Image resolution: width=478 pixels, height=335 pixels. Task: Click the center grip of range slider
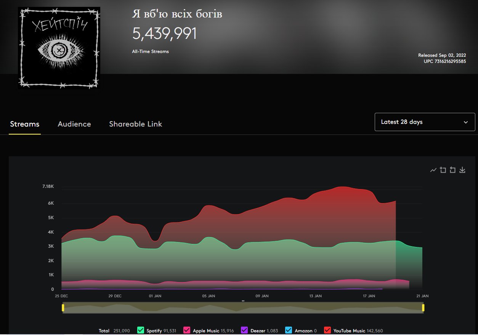click(243, 301)
